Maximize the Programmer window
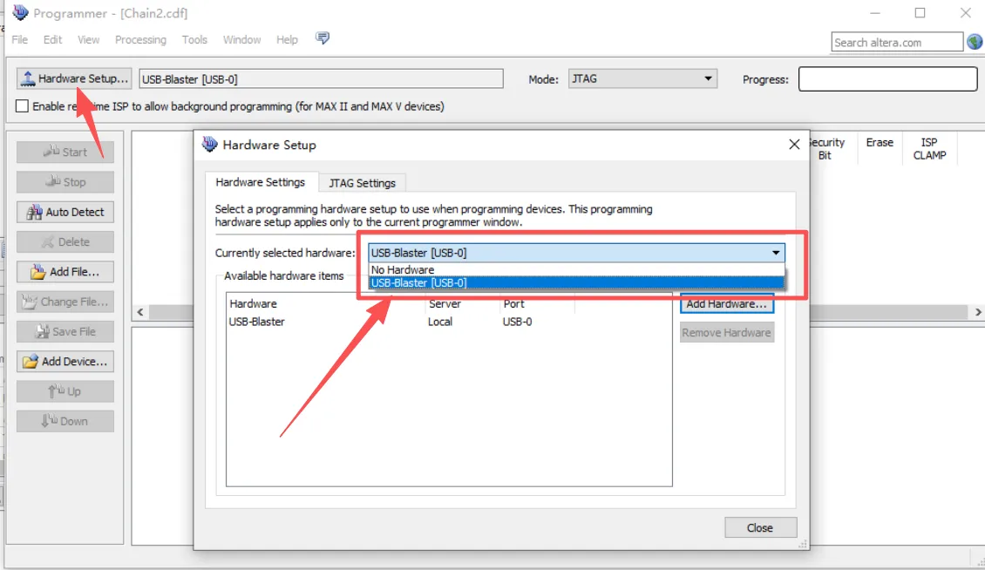This screenshot has width=985, height=570. [x=920, y=12]
